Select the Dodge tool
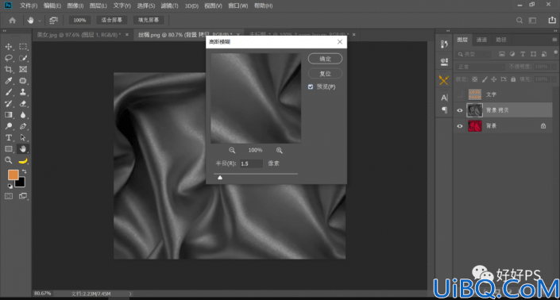The image size is (560, 300). [9, 126]
